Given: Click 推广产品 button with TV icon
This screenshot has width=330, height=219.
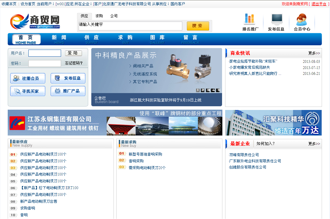Looking at the screenshot, I should point(68,91).
